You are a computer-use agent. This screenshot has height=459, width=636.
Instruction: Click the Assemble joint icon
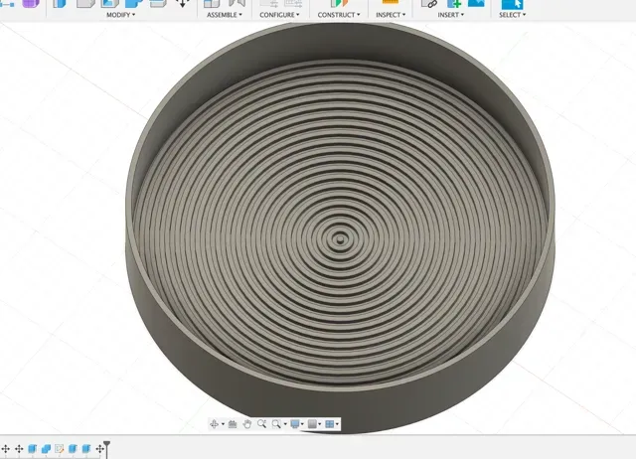point(237,4)
